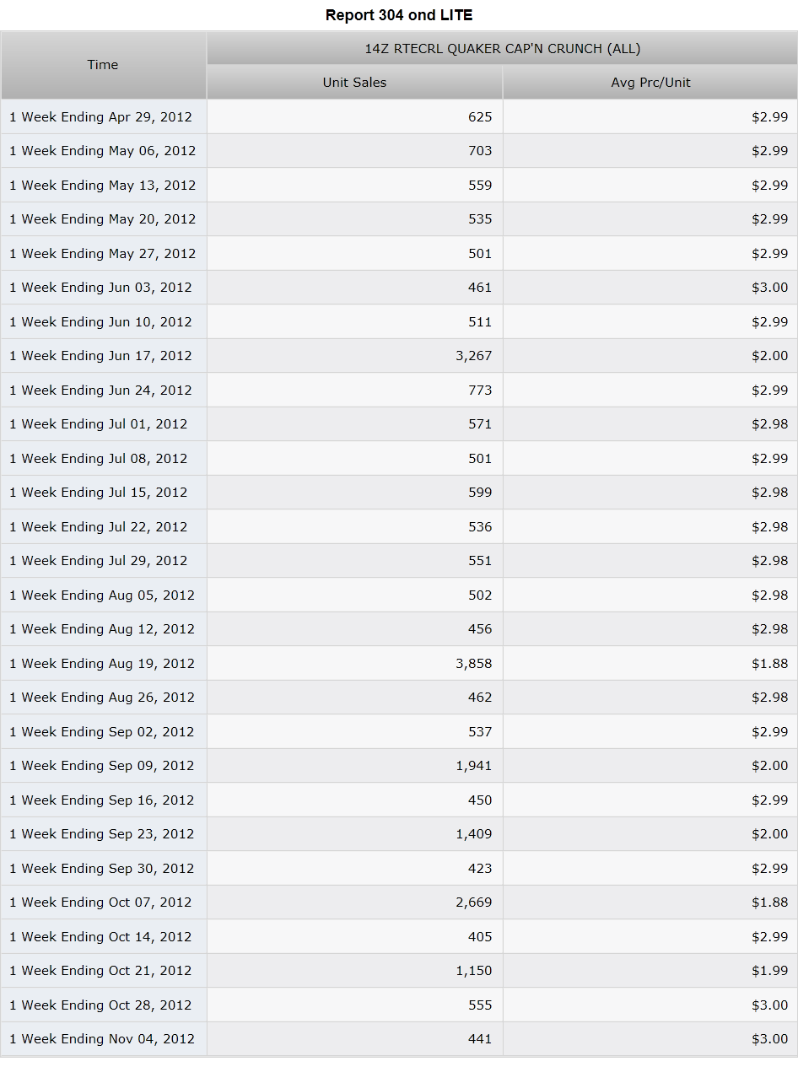Viewport: 798px width, 1083px height.
Task: Select week ending Oct 21, 2012 row
Action: [x=399, y=971]
